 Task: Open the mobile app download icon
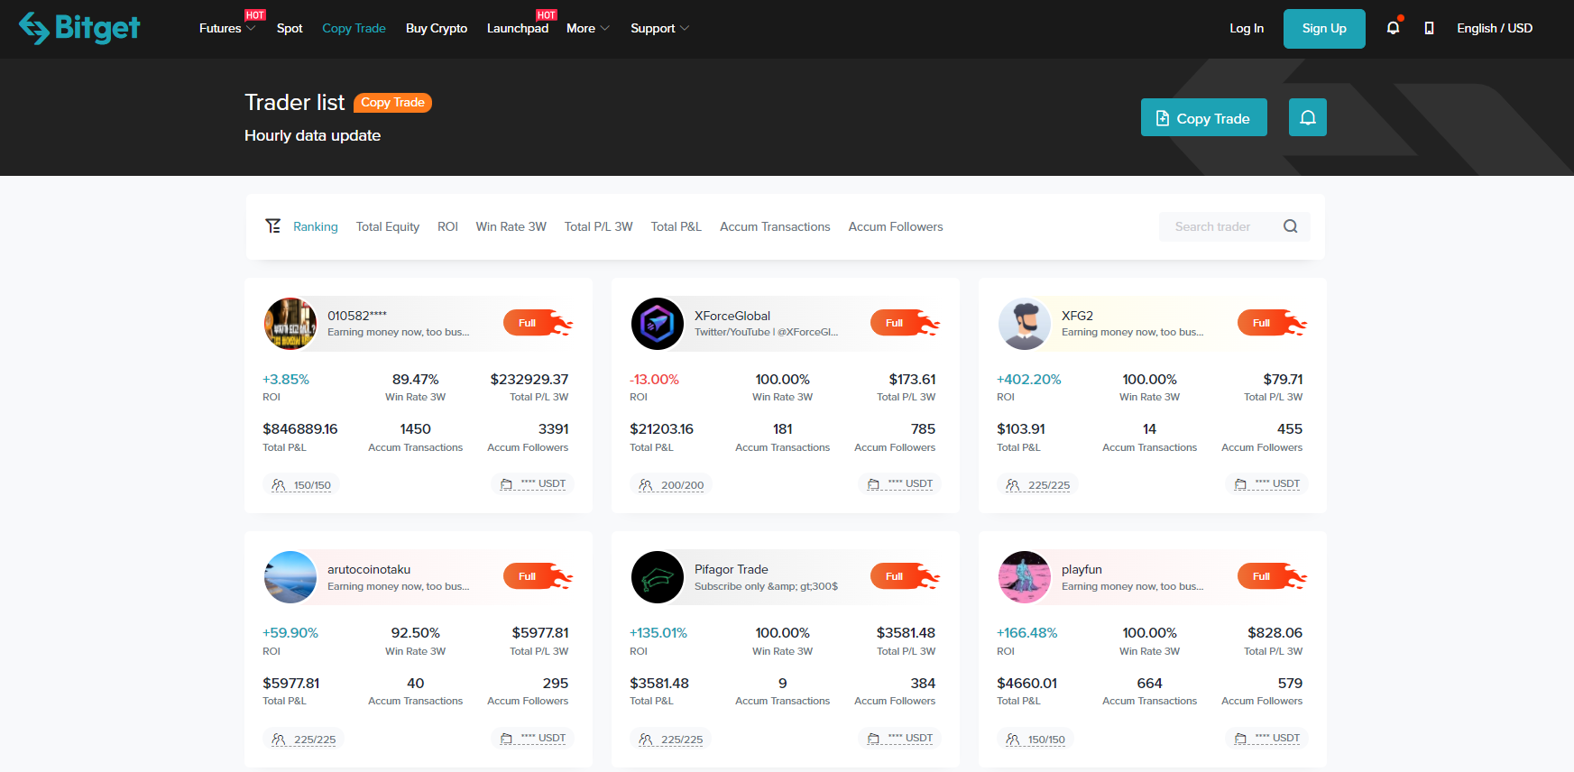tap(1429, 28)
